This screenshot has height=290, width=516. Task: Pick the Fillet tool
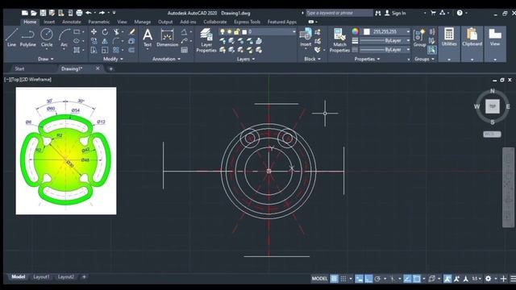pos(116,41)
